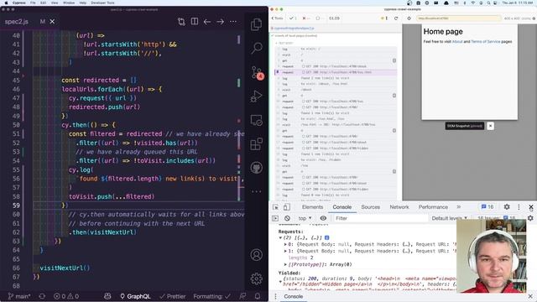Screen dimensions: 537x302
Task: Expand request object index 1
Action: 285,251
